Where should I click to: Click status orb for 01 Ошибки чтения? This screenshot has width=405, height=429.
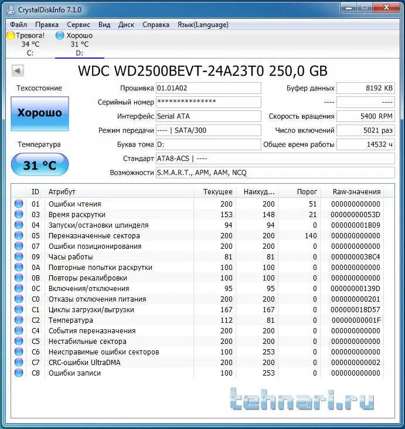(x=19, y=204)
